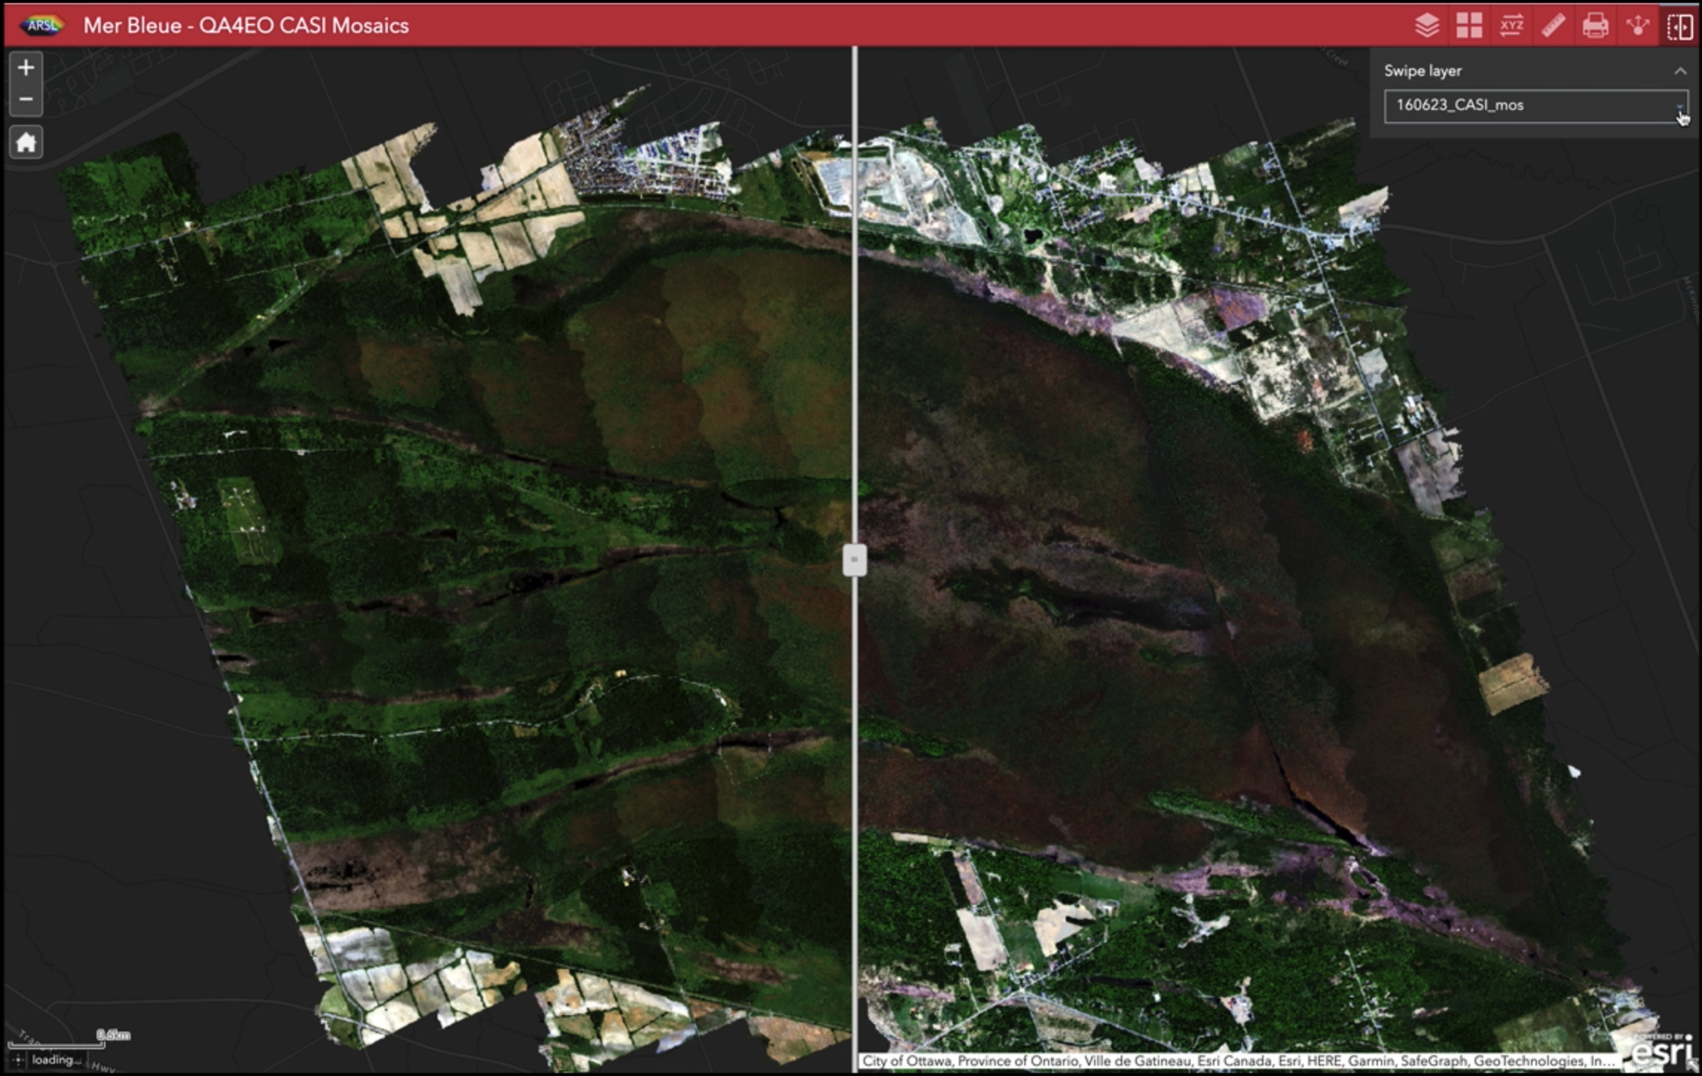The image size is (1702, 1076).
Task: Return to default extent with Home button
Action: tap(26, 142)
